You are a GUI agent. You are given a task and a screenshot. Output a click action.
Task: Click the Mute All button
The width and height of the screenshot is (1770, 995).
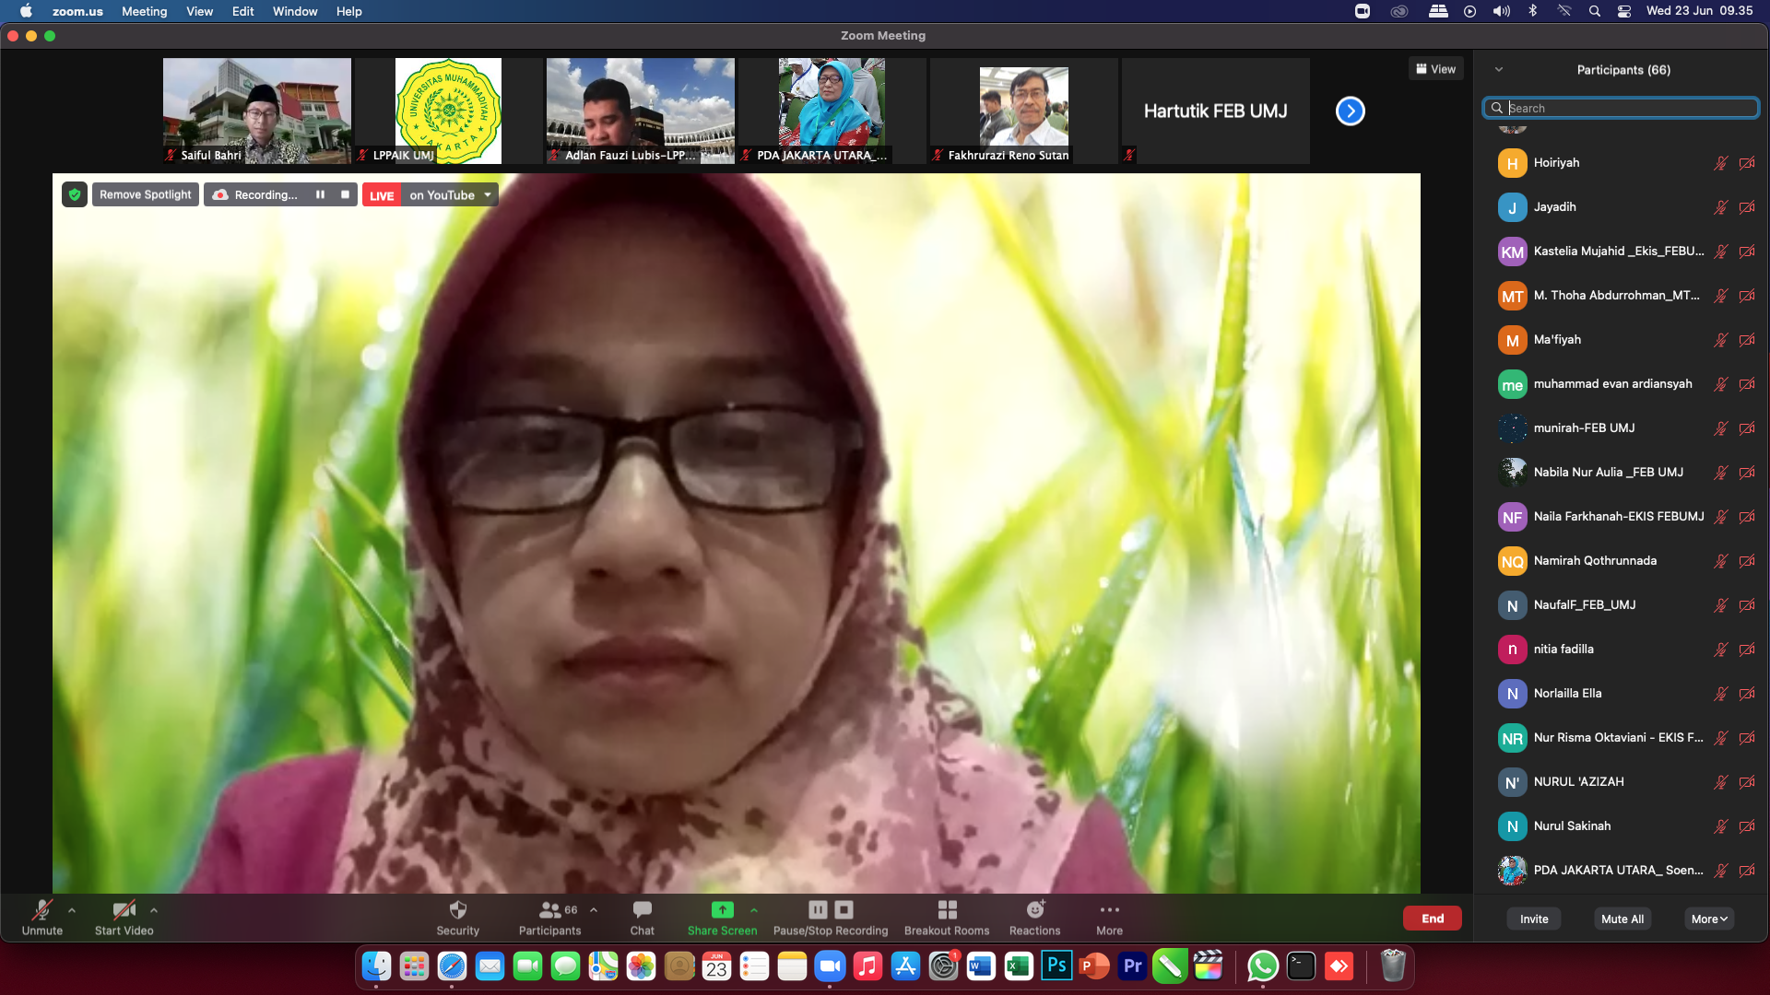tap(1622, 919)
